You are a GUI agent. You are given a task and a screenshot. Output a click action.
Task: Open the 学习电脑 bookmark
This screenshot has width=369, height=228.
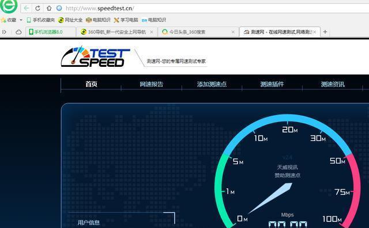point(126,20)
